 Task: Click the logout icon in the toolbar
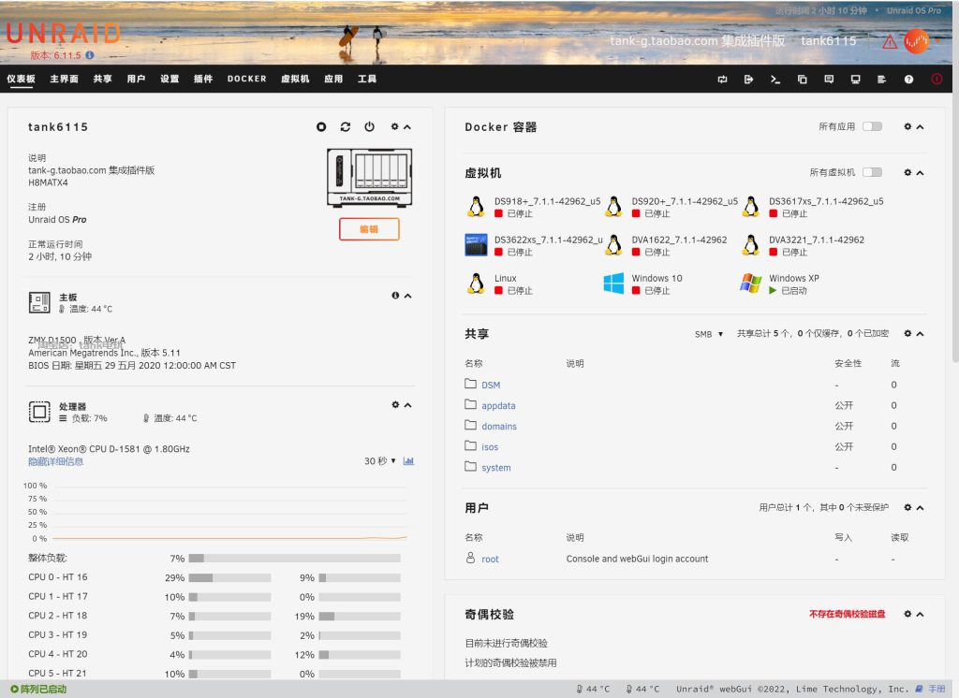[747, 80]
